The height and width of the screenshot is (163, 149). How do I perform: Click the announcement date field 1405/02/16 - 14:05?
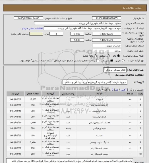28,18
